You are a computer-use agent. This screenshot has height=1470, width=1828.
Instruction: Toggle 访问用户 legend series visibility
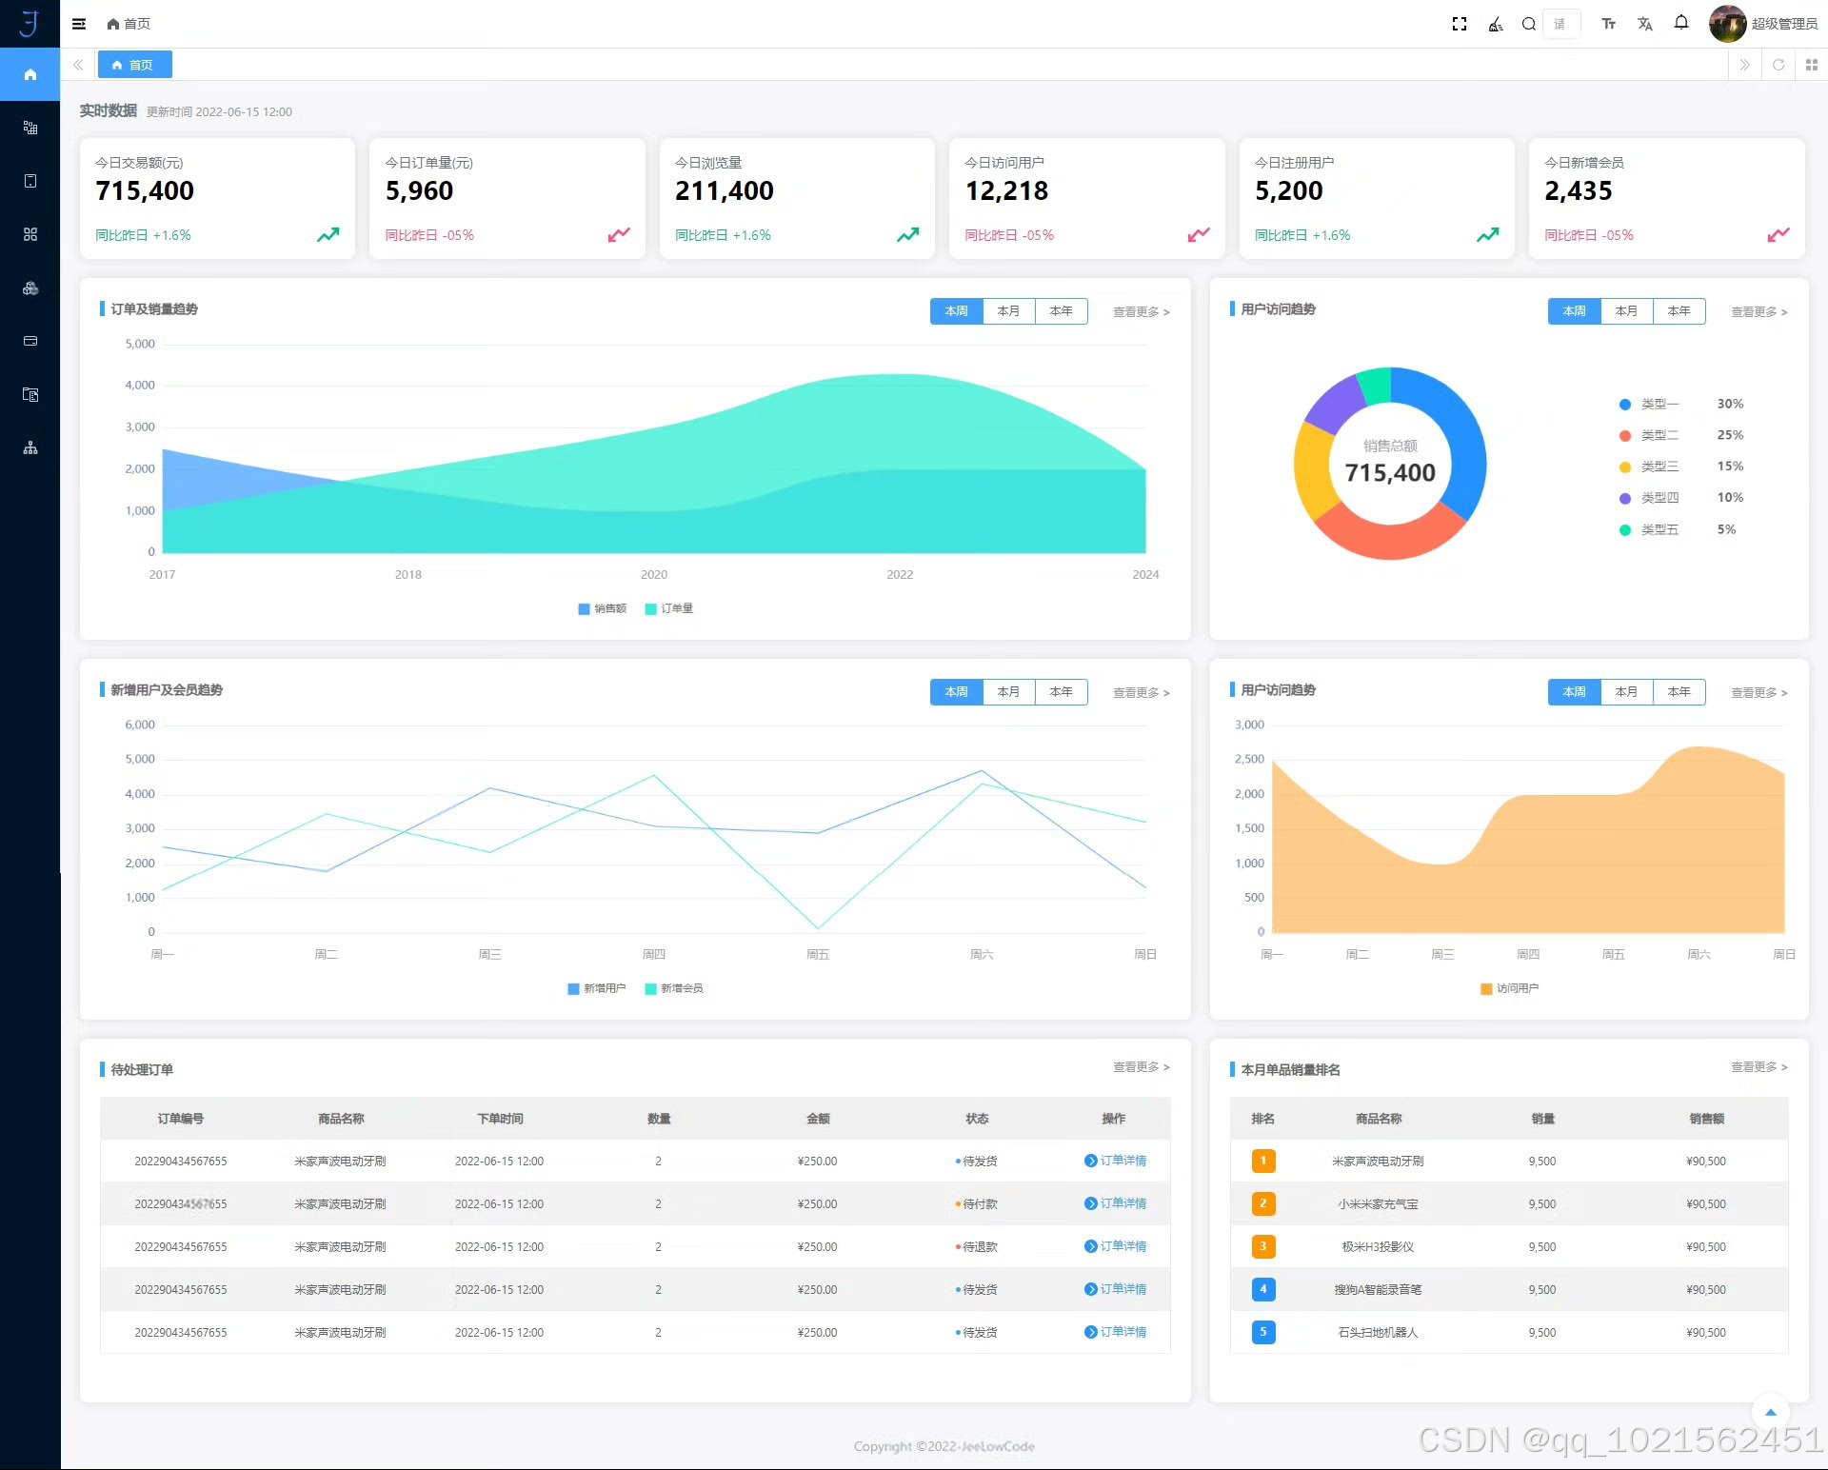[1509, 988]
